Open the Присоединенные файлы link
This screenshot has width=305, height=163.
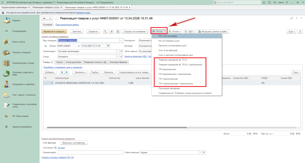click(x=67, y=25)
